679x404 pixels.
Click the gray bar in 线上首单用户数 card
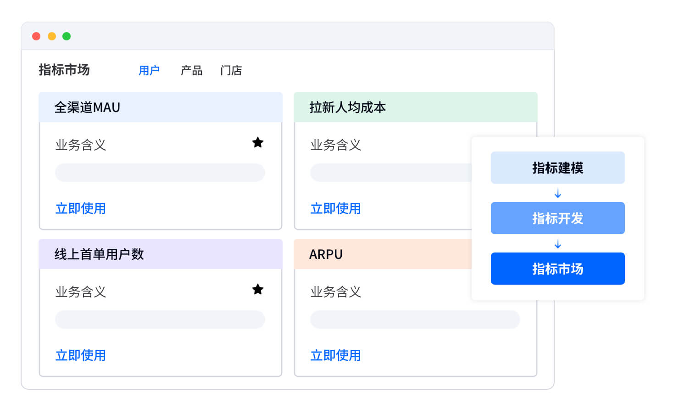point(160,320)
